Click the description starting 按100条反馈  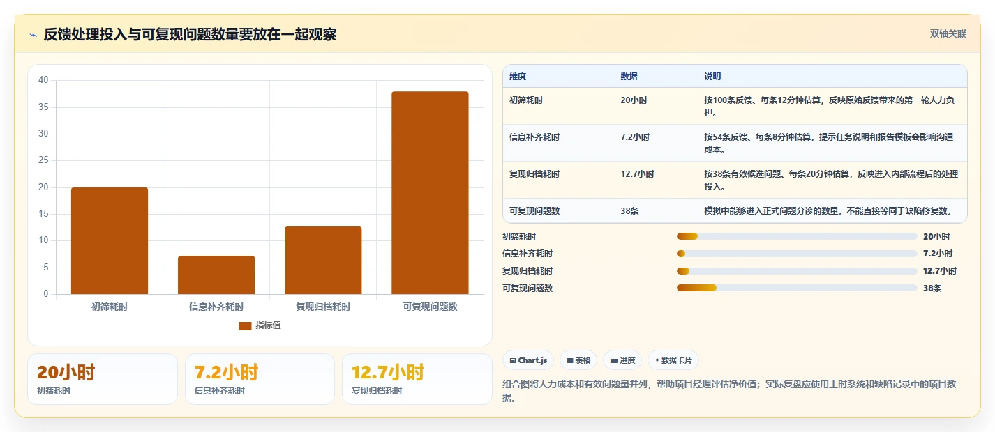tap(830, 106)
